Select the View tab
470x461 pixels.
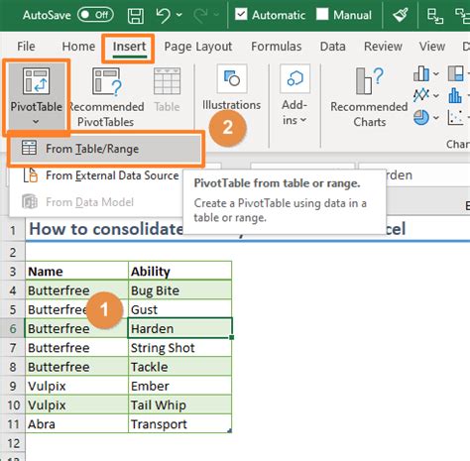click(x=432, y=47)
